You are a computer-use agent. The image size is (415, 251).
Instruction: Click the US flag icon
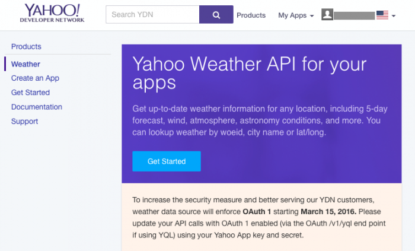pyautogui.click(x=382, y=15)
